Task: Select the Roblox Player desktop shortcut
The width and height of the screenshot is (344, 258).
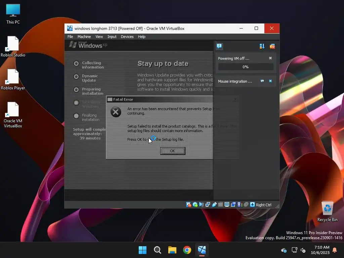Action: pos(13,80)
